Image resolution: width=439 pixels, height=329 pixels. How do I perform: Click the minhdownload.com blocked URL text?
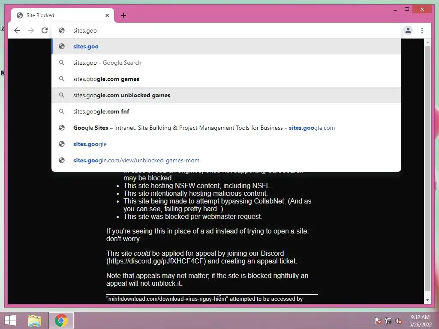click(168, 299)
